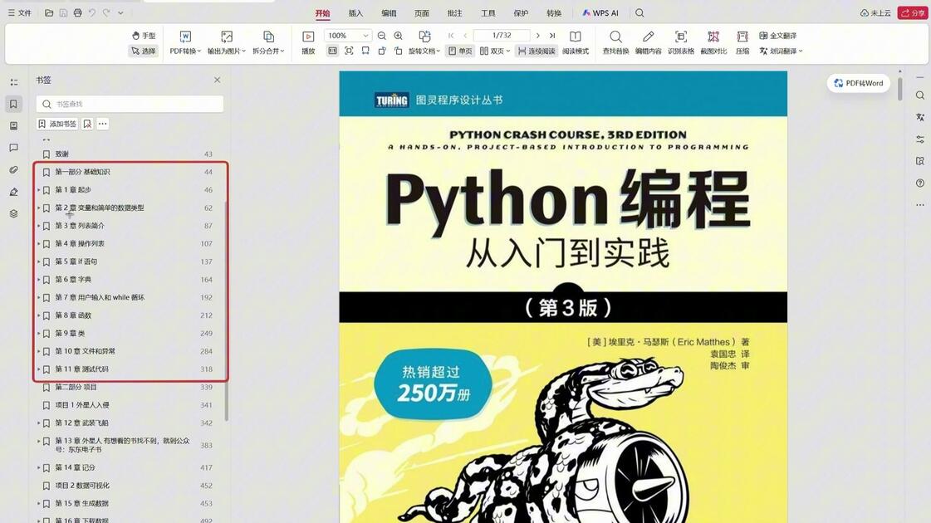
Task: Toggle the bookmarks panel icon in left sidebar
Action: (13, 104)
